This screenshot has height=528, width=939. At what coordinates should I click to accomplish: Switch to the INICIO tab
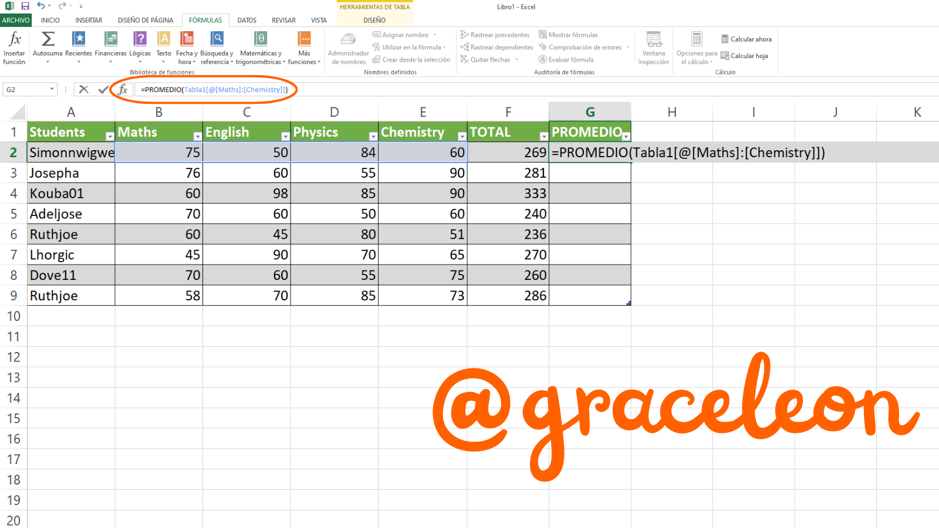pyautogui.click(x=50, y=20)
